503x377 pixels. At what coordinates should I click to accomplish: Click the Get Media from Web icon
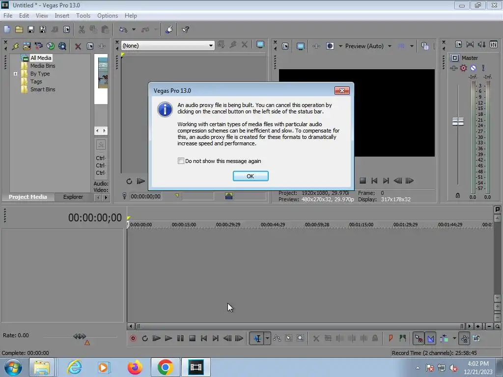(x=62, y=46)
